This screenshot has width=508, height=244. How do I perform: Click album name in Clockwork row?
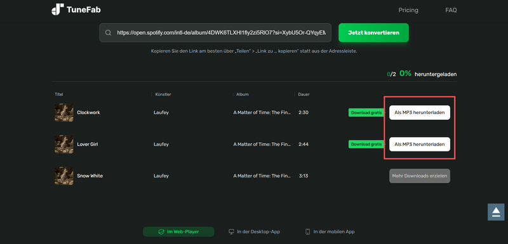pos(262,112)
